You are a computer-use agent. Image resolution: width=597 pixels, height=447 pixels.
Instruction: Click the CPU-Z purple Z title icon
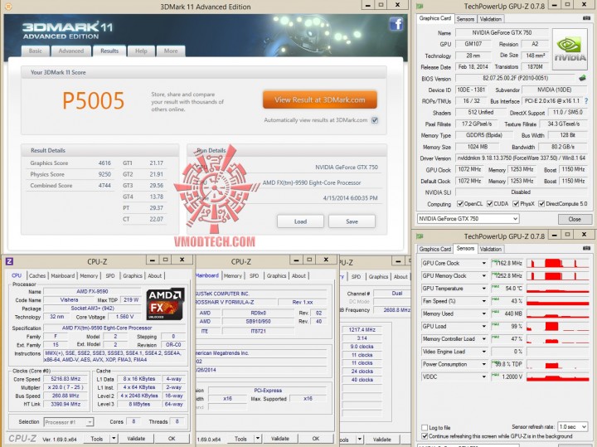9,260
